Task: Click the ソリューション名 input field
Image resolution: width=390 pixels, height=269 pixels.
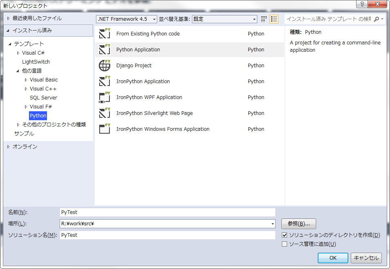Action: click(167, 235)
